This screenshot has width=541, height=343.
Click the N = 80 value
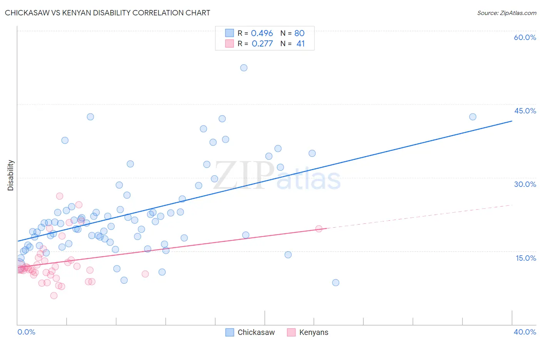coord(292,33)
